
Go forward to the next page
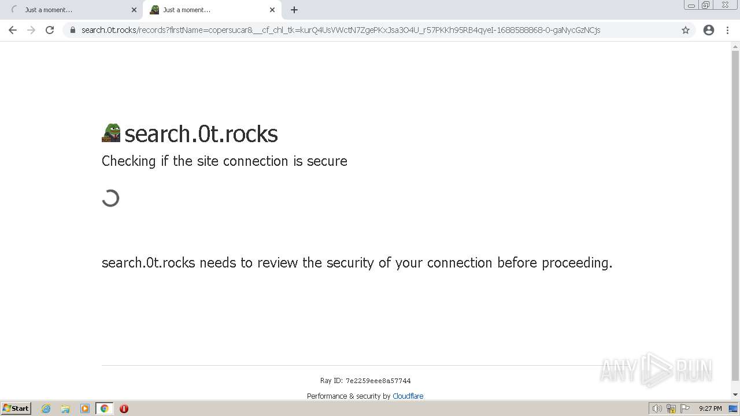(x=31, y=30)
